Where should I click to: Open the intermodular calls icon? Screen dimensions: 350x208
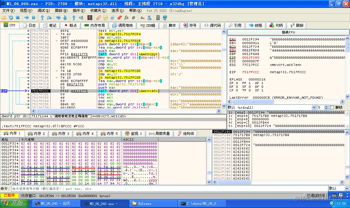tap(150, 18)
